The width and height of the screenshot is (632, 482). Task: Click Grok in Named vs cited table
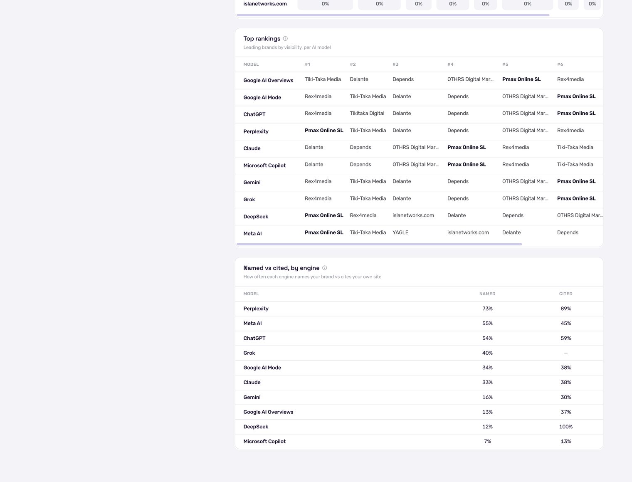249,353
